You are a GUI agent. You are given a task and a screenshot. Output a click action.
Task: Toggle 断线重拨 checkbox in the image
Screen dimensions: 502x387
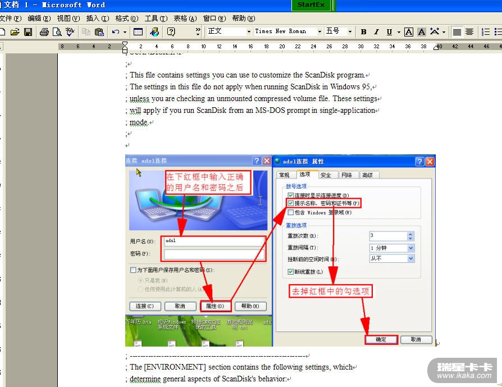290,272
